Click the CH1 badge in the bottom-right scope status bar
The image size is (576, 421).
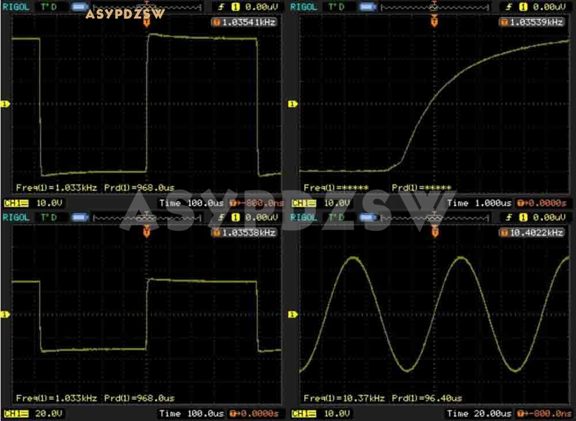click(304, 414)
